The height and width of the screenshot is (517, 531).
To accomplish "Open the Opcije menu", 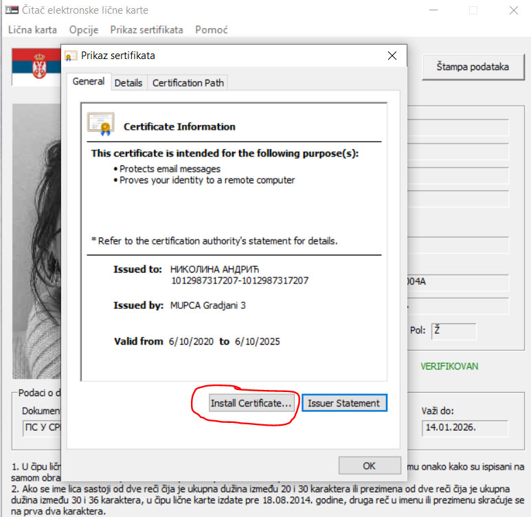I will point(84,30).
